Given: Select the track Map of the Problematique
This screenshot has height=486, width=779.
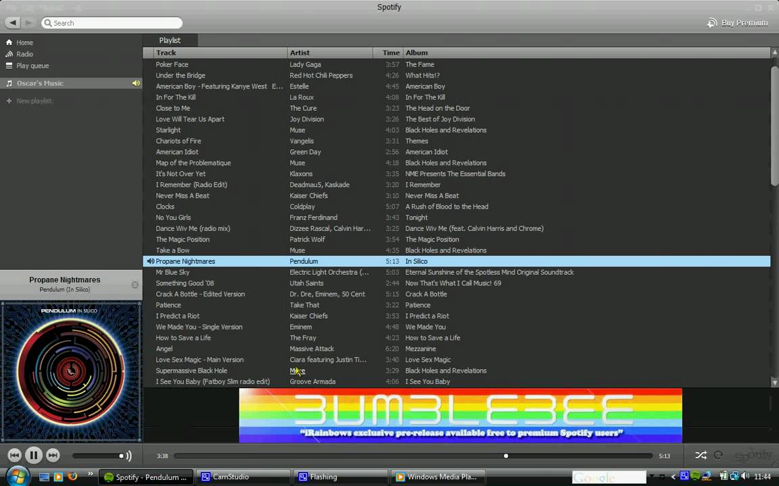Looking at the screenshot, I should (193, 163).
